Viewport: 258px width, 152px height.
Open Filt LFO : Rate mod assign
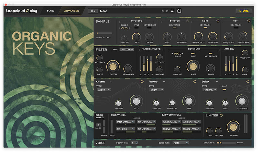[x=146, y=129]
